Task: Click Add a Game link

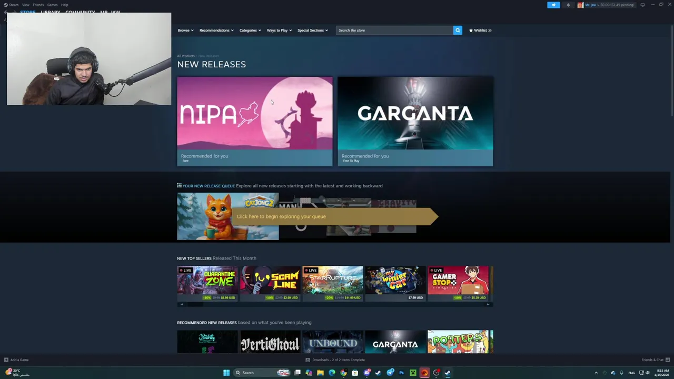Action: pos(19,360)
